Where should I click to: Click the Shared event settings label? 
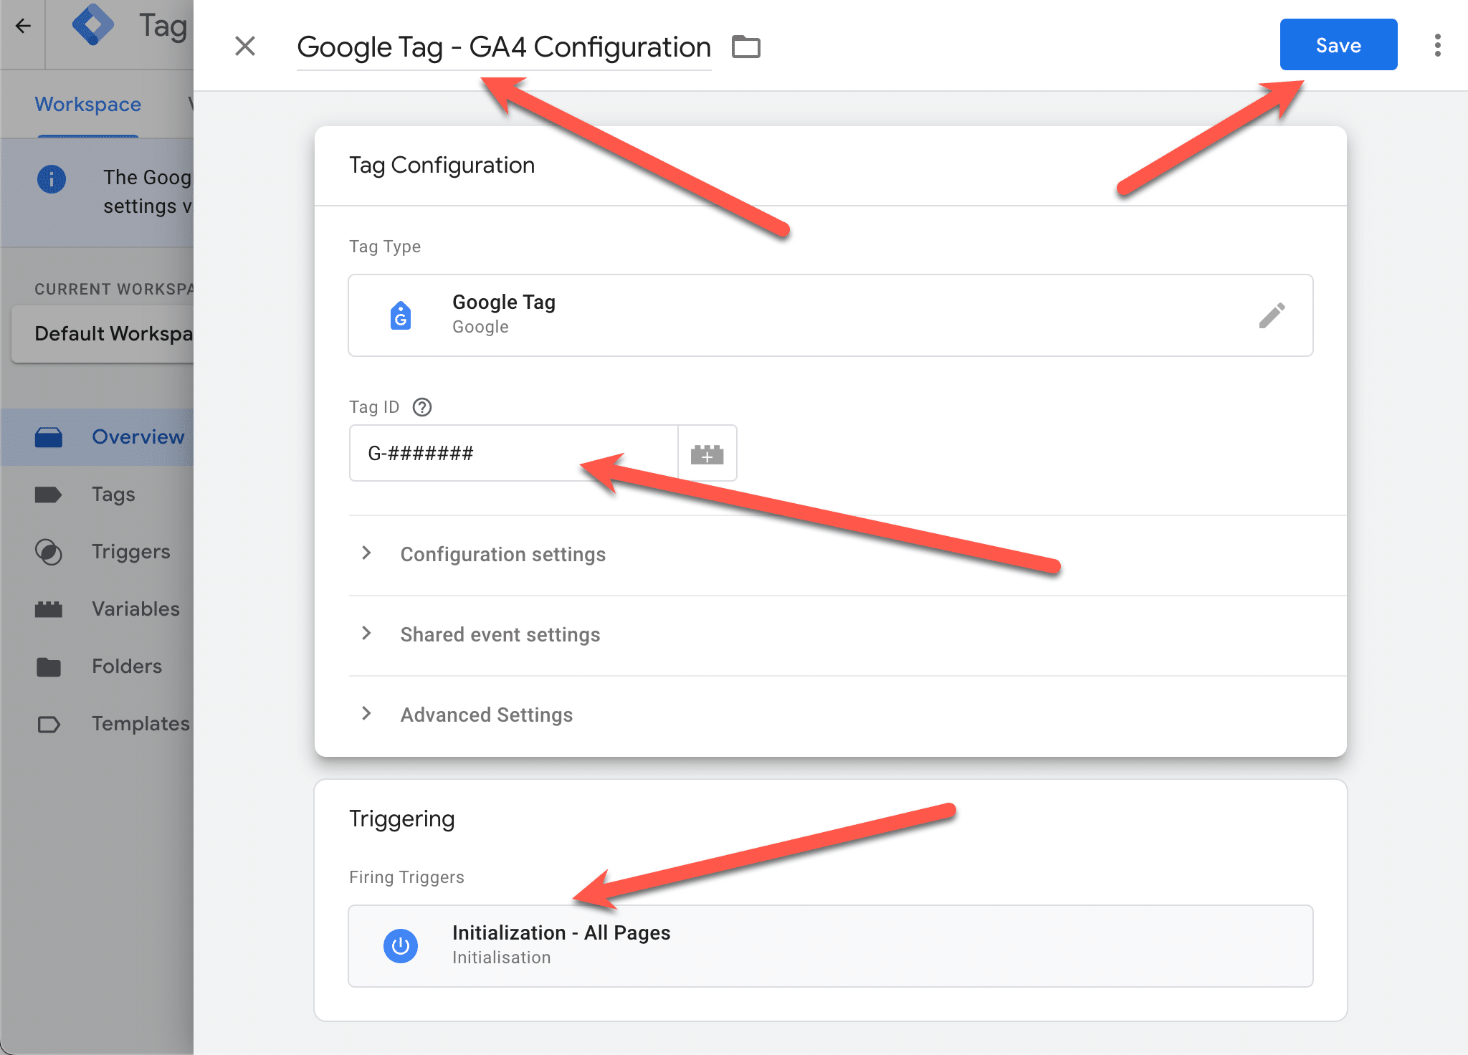pyautogui.click(x=500, y=634)
